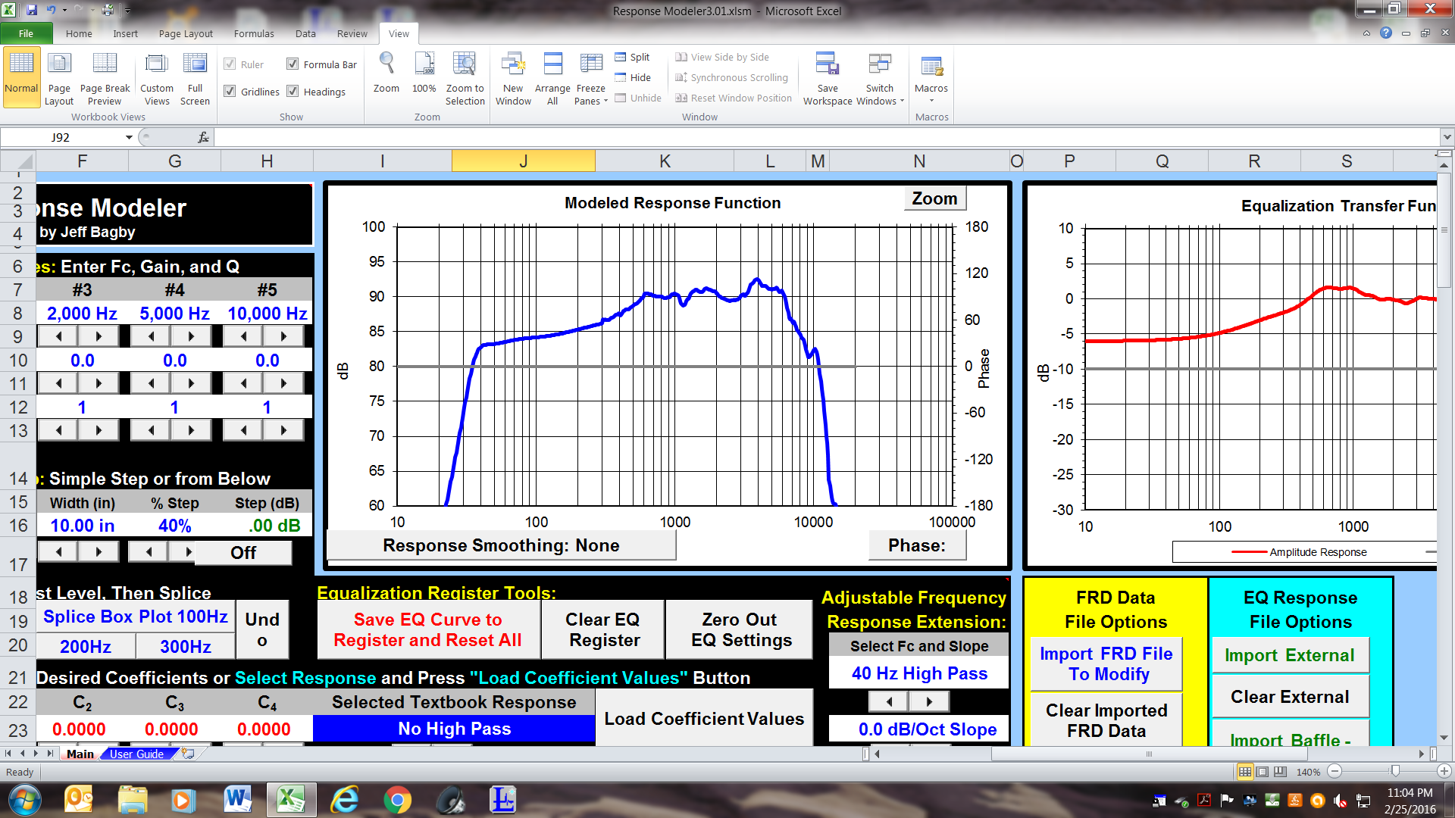Open the Data ribbon tab
The height and width of the screenshot is (818, 1455).
click(305, 33)
